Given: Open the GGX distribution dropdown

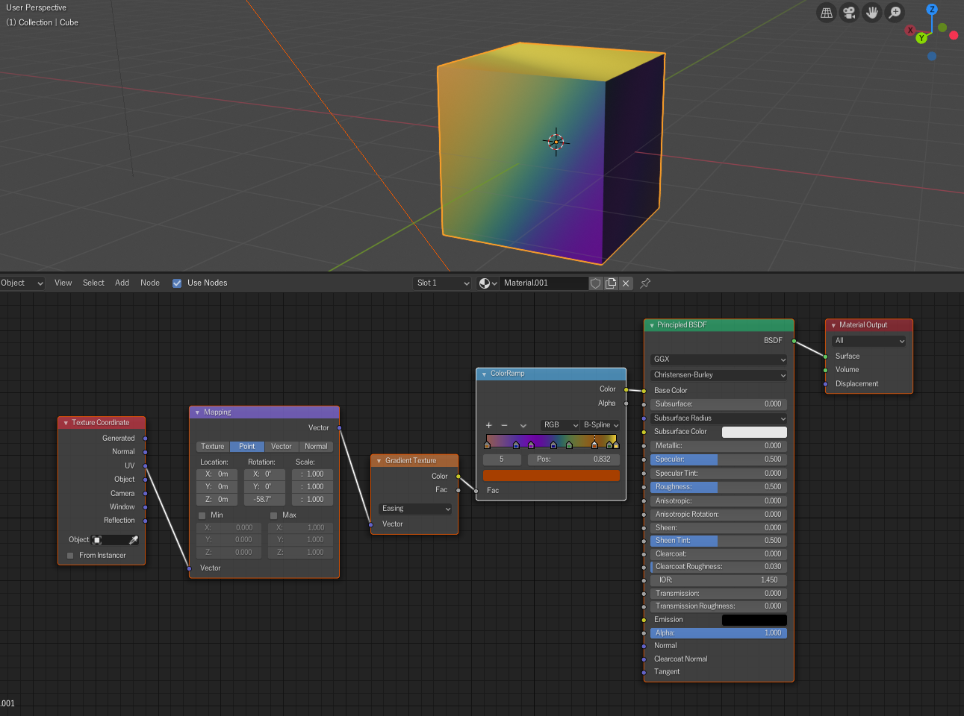Looking at the screenshot, I should click(719, 359).
